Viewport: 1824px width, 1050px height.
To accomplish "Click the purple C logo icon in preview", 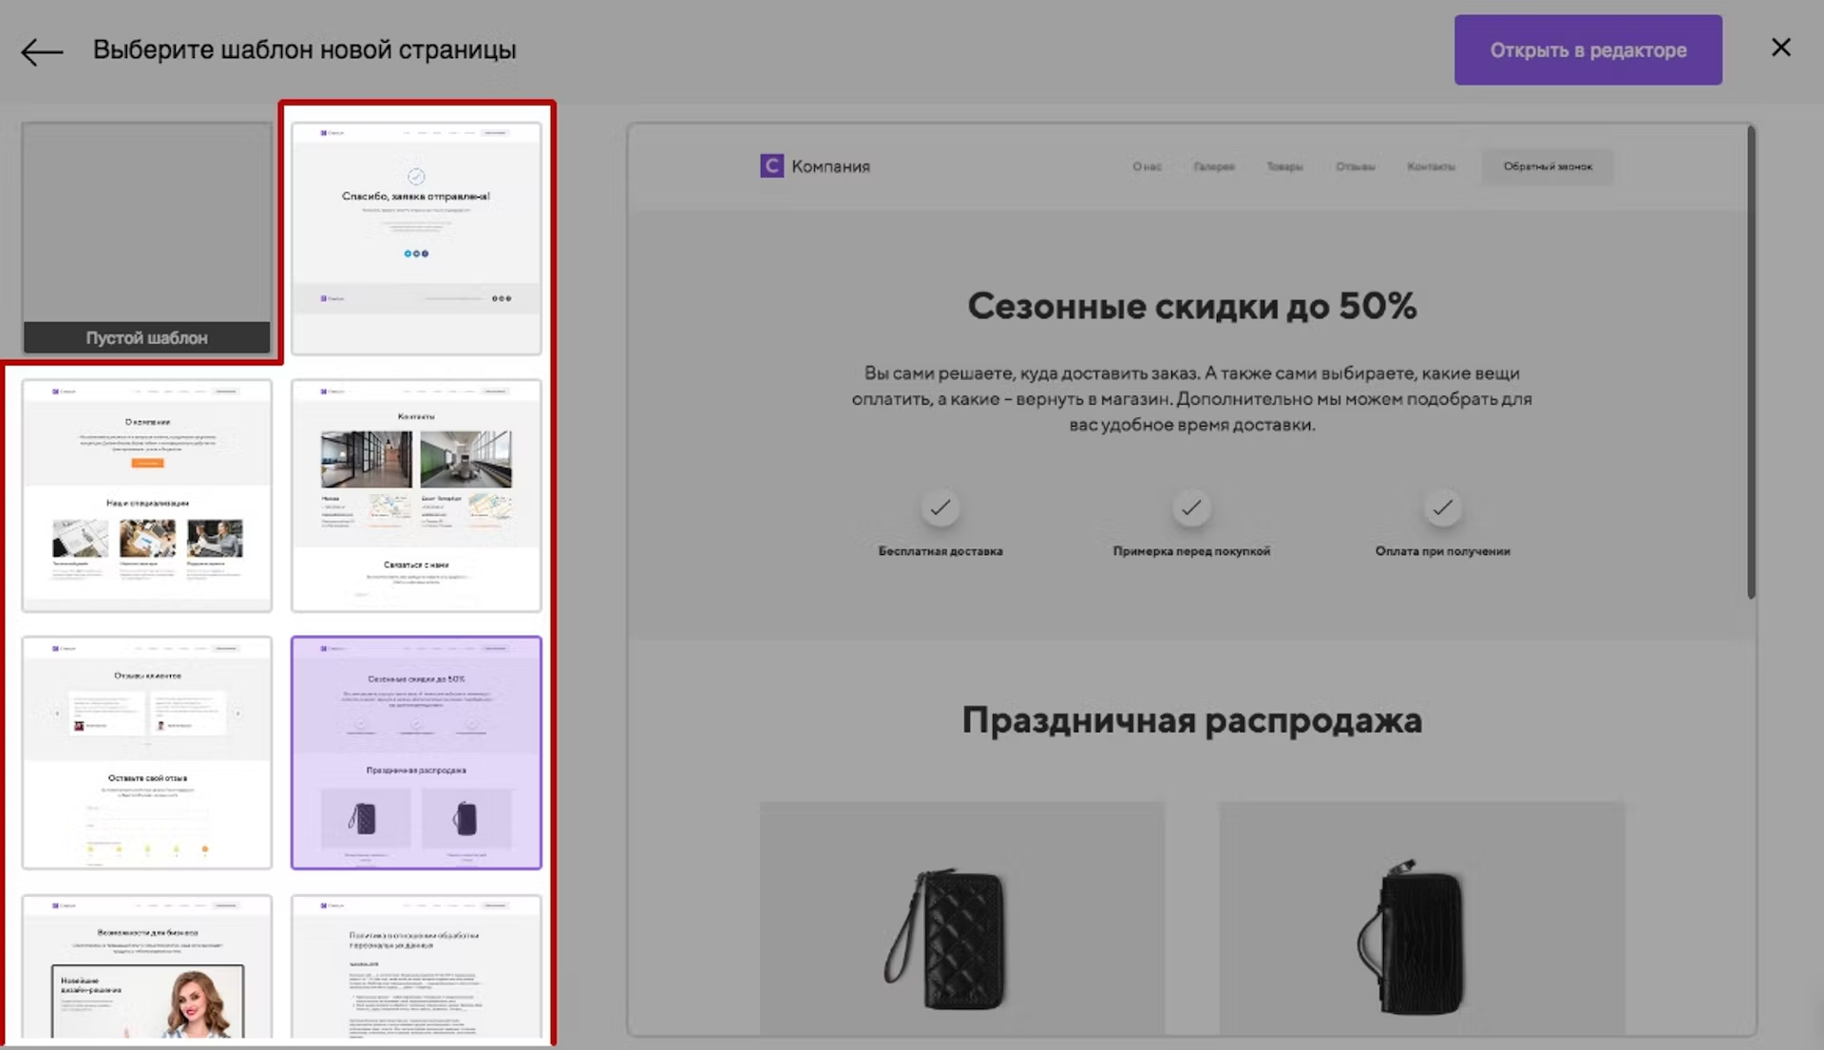I will (771, 166).
